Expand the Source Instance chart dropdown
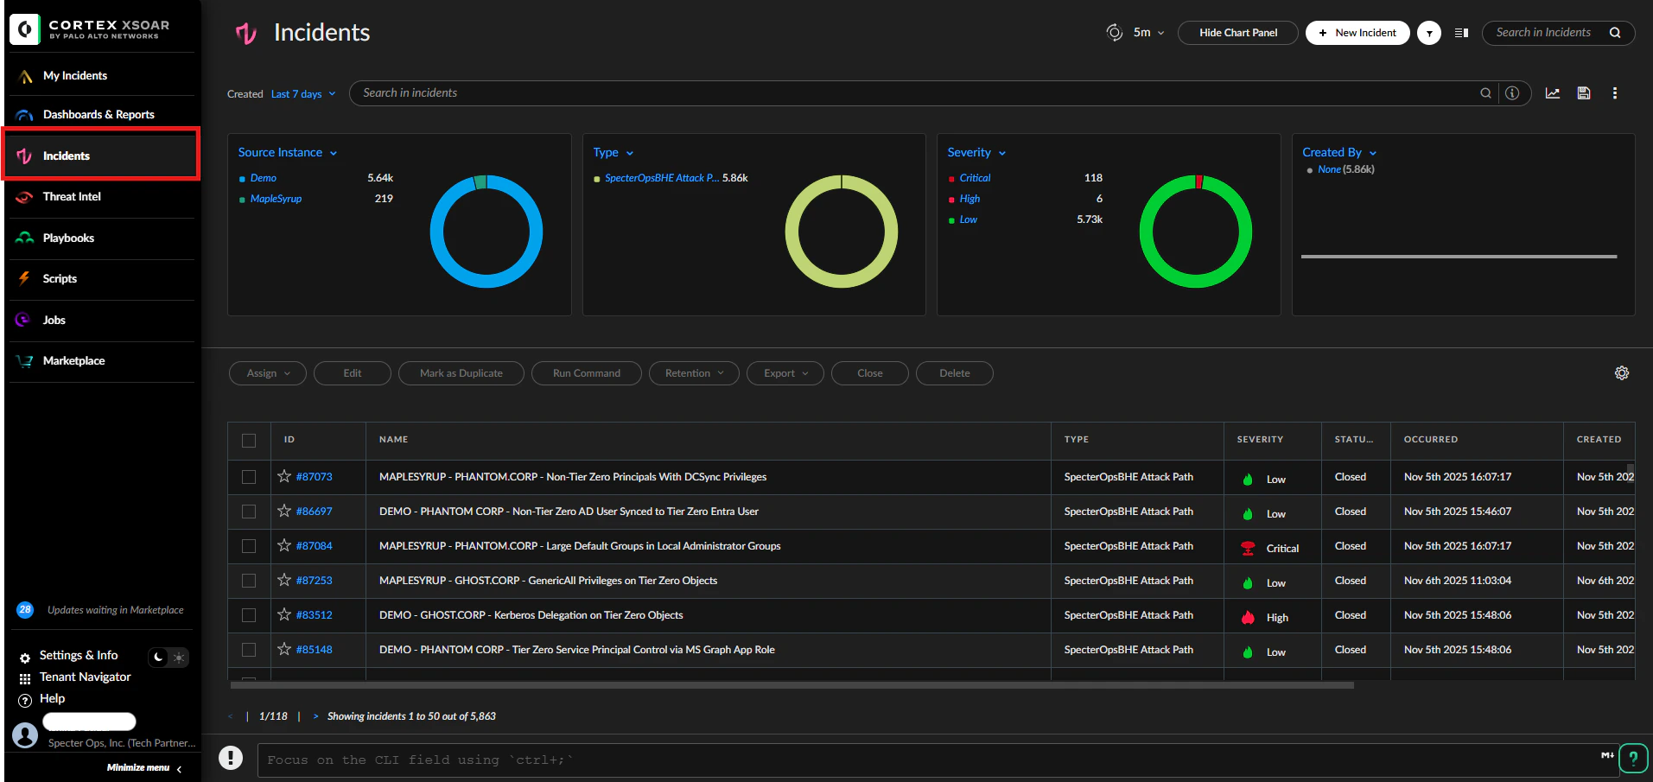Image resolution: width=1653 pixels, height=782 pixels. tap(288, 153)
